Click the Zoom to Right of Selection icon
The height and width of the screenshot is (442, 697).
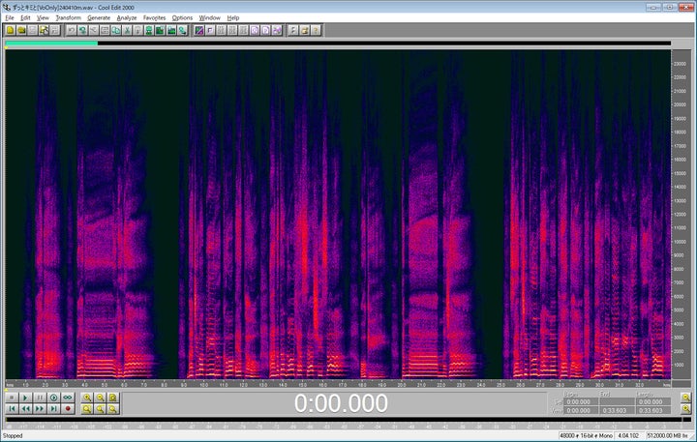point(113,409)
